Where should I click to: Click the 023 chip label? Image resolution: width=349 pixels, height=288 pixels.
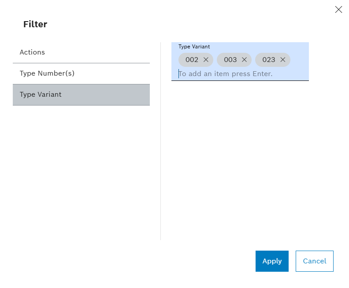tap(268, 60)
